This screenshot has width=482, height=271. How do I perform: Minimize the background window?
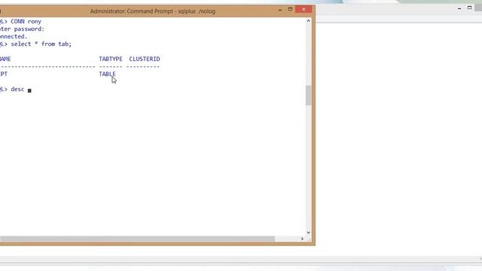(459, 8)
